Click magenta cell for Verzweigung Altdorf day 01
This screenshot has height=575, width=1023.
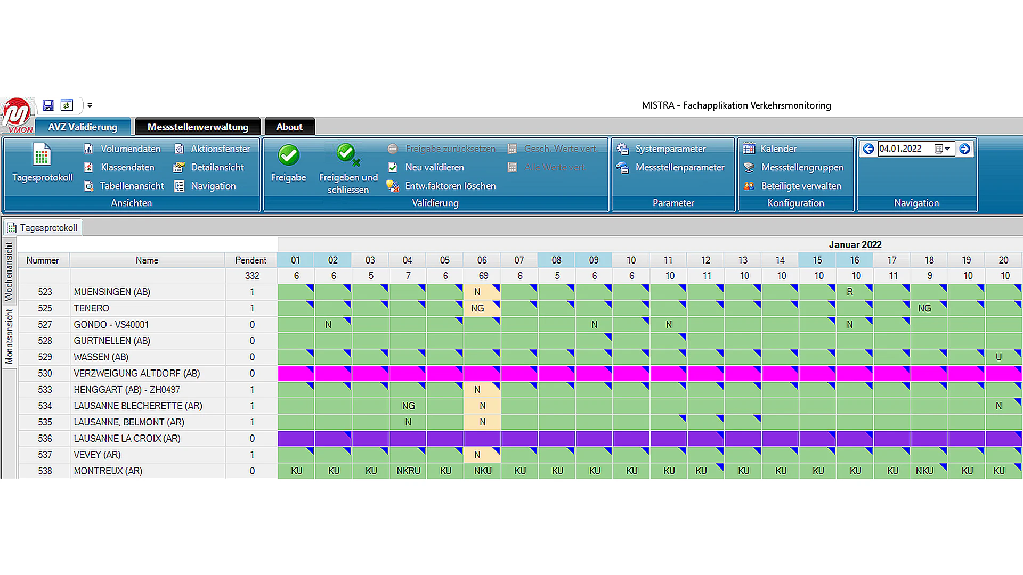(x=296, y=374)
